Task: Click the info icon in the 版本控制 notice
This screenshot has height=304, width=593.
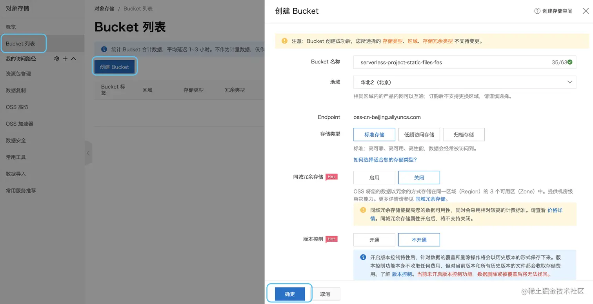Action: (x=363, y=257)
